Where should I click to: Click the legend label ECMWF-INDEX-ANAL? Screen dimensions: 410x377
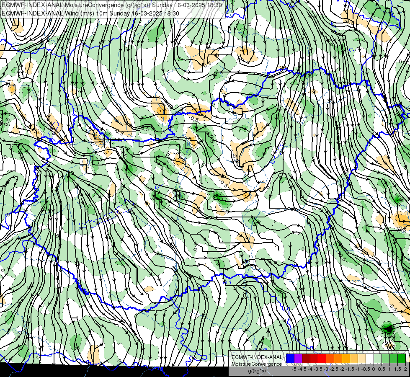click(257, 357)
